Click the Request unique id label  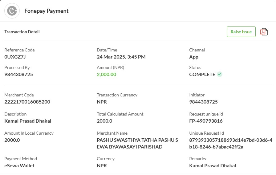coord(206,114)
